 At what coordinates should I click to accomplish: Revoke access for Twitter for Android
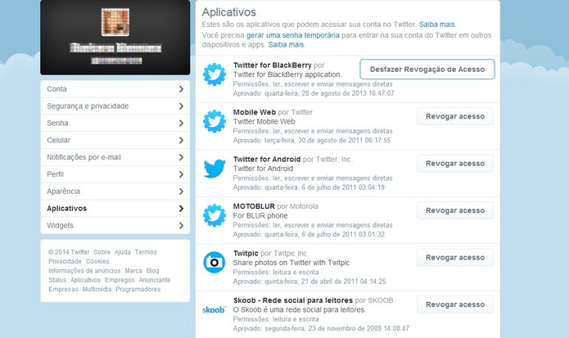pos(455,164)
